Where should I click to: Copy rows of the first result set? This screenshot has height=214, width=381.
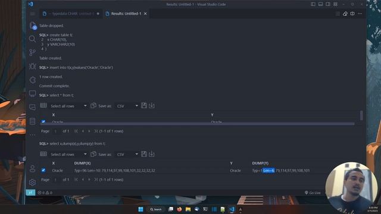coord(93,106)
